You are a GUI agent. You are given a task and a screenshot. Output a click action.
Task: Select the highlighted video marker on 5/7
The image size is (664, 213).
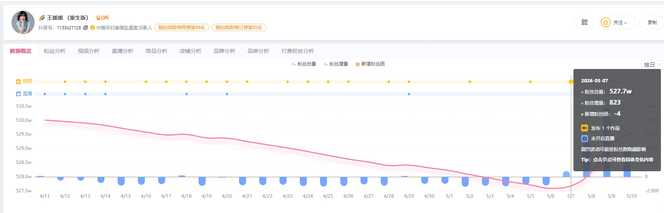571,82
